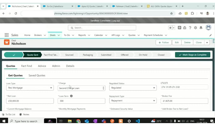Select the Closed stage in the path

click(x=161, y=55)
